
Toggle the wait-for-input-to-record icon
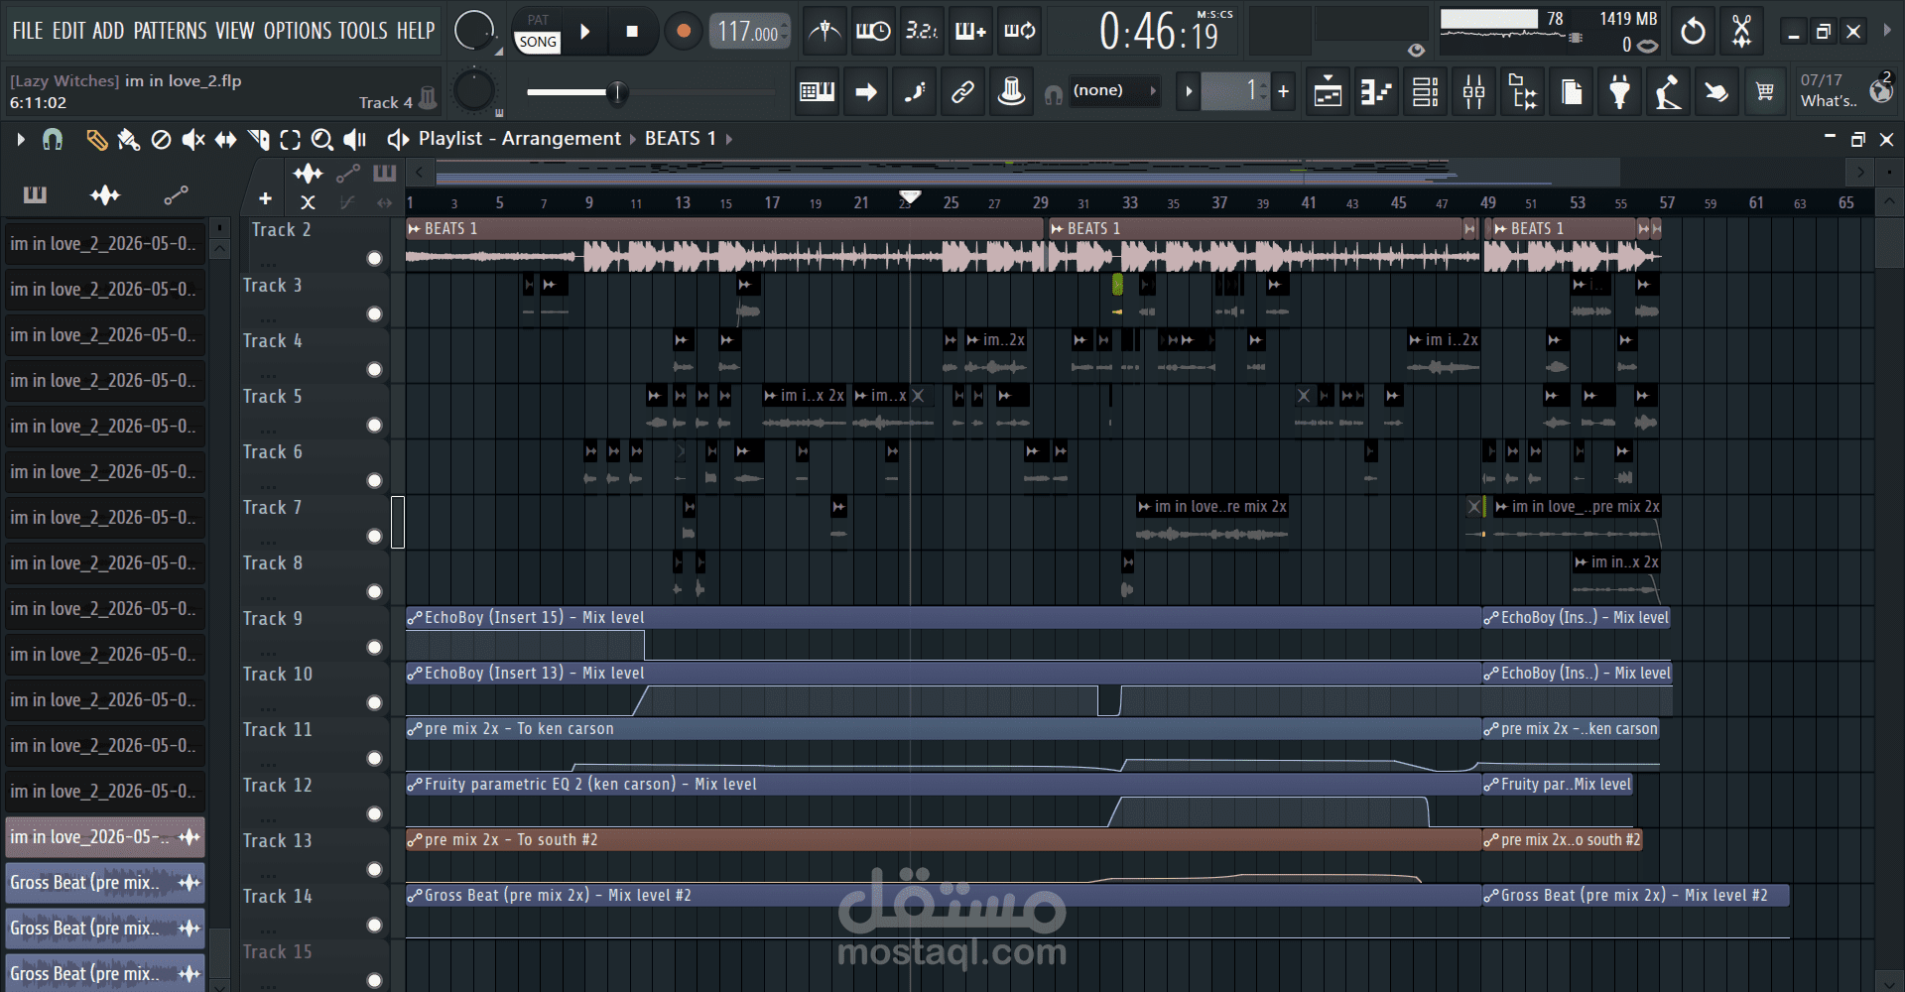coord(873,32)
